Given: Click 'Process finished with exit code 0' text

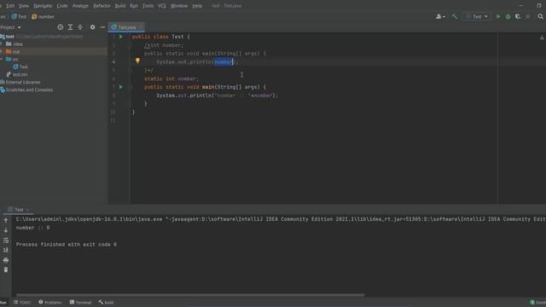Looking at the screenshot, I should tap(67, 245).
